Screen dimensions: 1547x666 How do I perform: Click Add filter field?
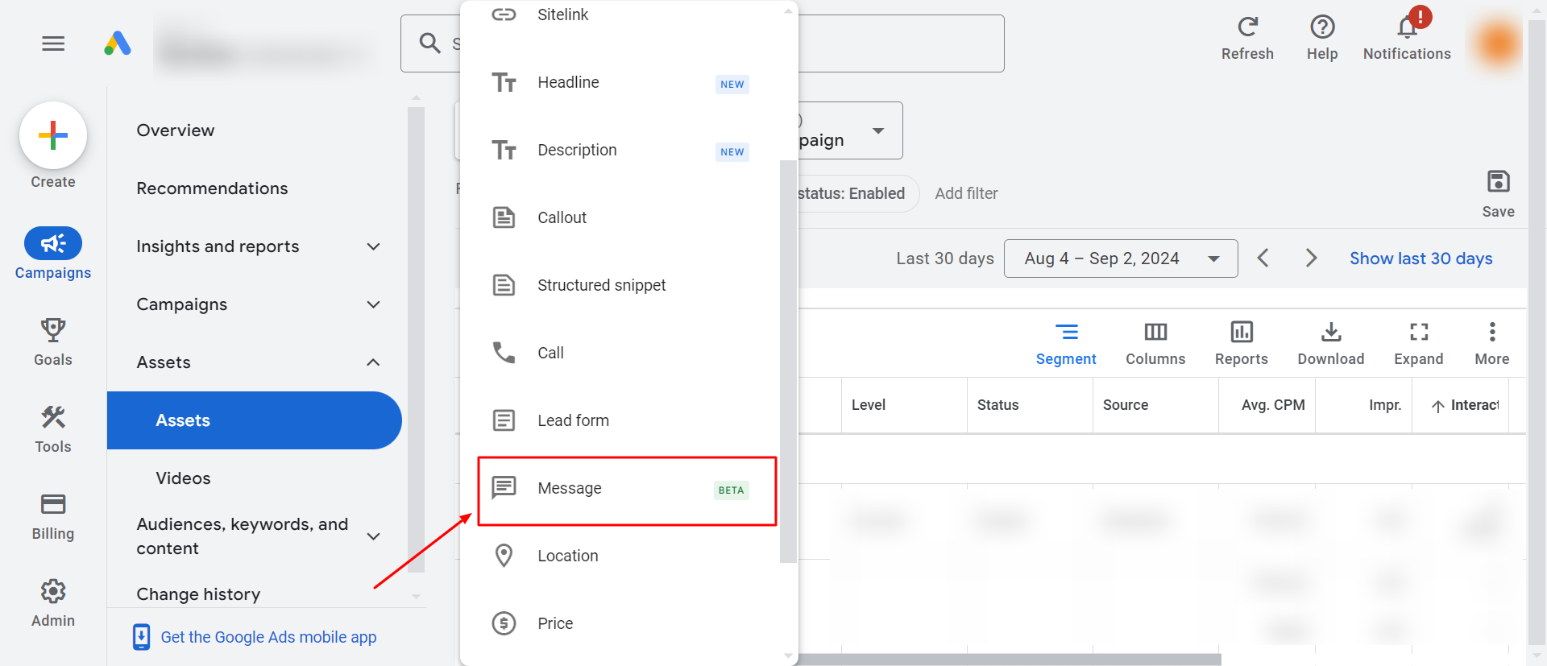click(966, 193)
